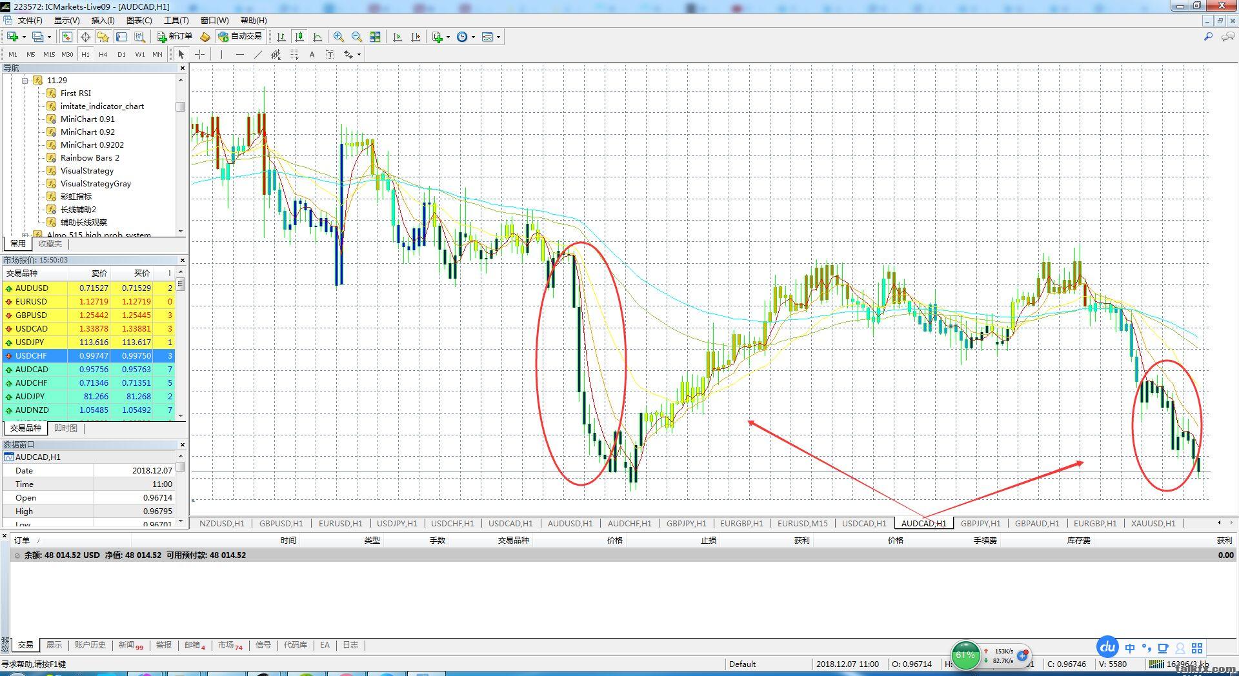1239x676 pixels.
Task: Toggle the Terminal panel icon
Action: [x=121, y=37]
